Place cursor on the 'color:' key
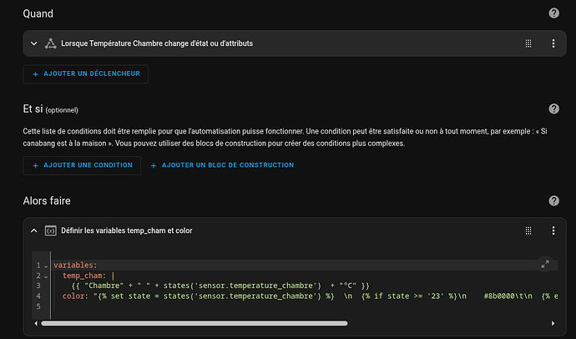This screenshot has width=576, height=339. click(75, 296)
